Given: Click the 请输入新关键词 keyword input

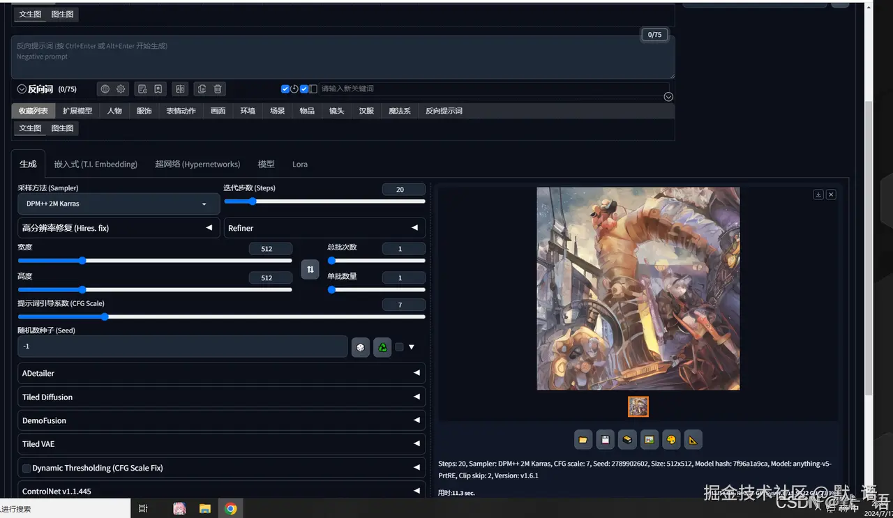Looking at the screenshot, I should coord(493,89).
